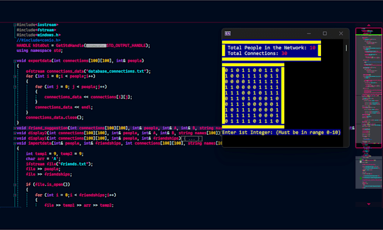The width and height of the screenshot is (383, 230).
Task: Minimize the console window
Action: pyautogui.click(x=309, y=33)
